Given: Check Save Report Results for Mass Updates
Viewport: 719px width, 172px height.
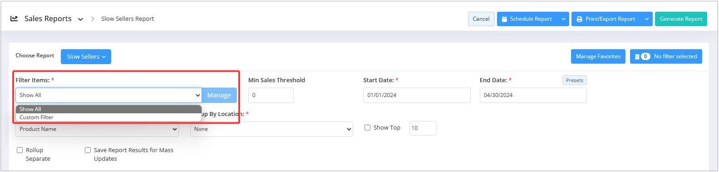Looking at the screenshot, I should 88,150.
